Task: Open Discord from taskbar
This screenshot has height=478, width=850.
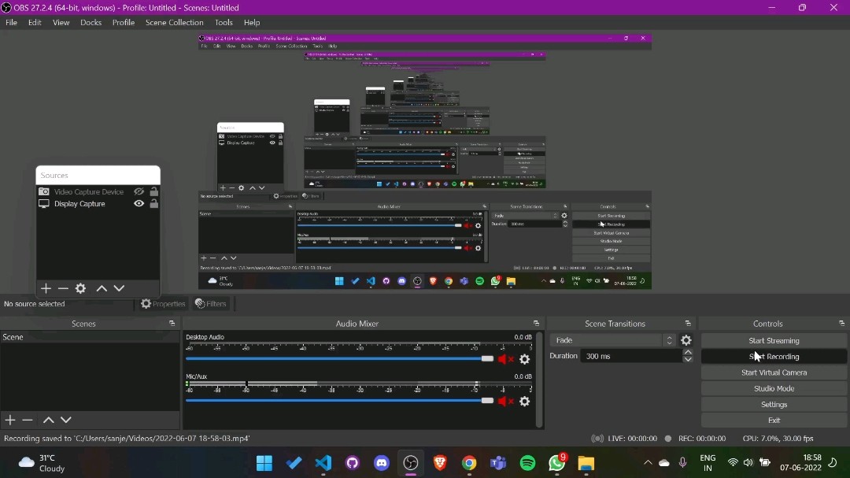Action: tap(382, 463)
